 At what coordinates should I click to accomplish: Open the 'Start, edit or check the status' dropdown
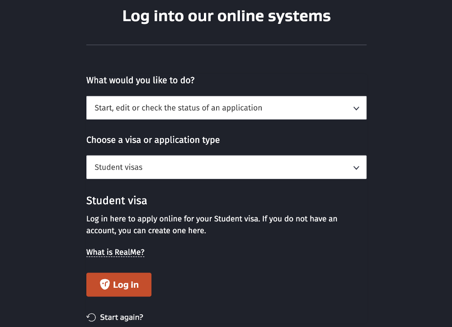(x=226, y=108)
